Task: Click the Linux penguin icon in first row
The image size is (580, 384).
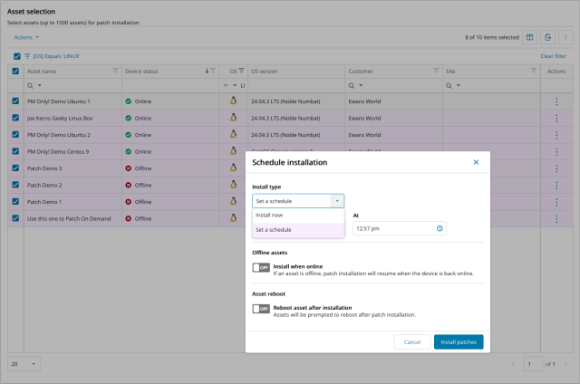Action: click(233, 101)
